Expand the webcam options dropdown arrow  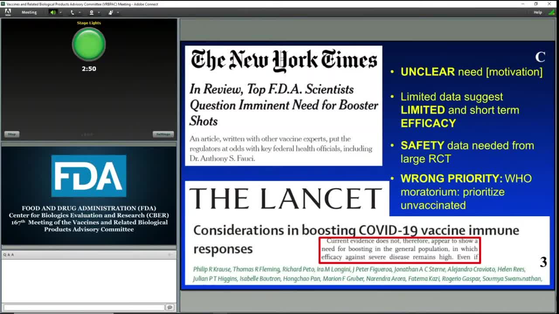99,13
